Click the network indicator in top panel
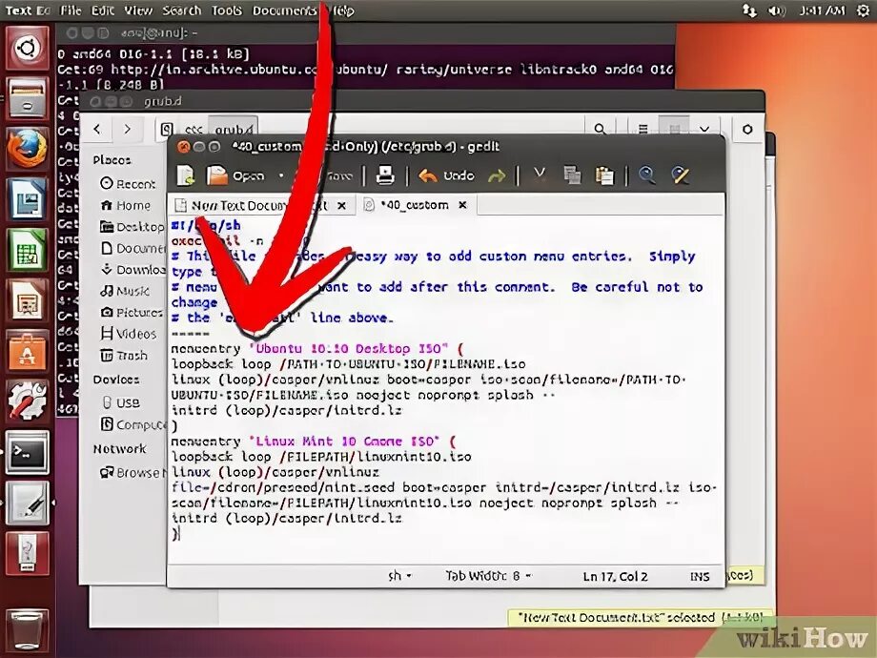Screen dimensions: 877x658 click(x=749, y=10)
